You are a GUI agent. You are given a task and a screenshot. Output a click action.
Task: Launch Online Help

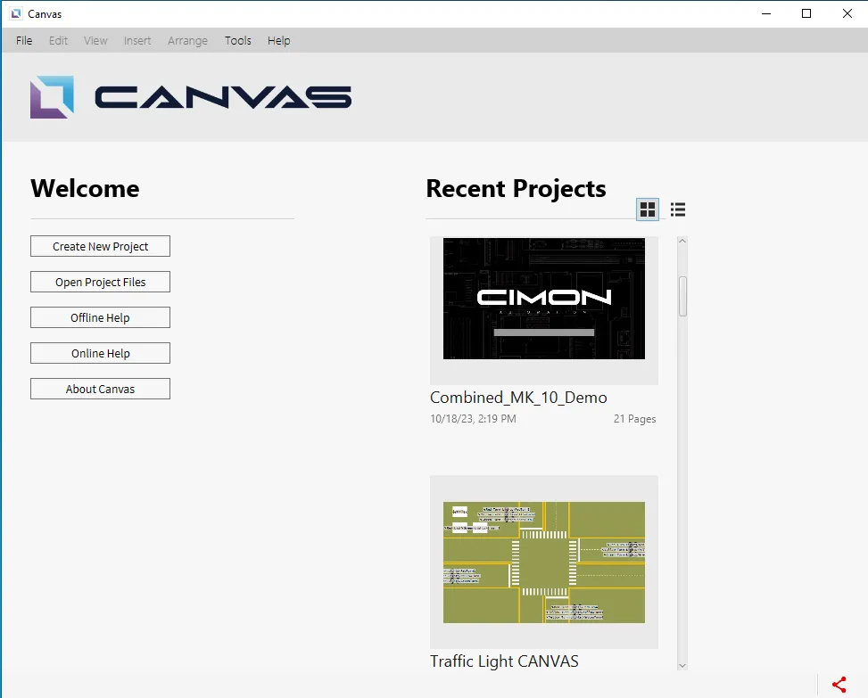pos(100,353)
